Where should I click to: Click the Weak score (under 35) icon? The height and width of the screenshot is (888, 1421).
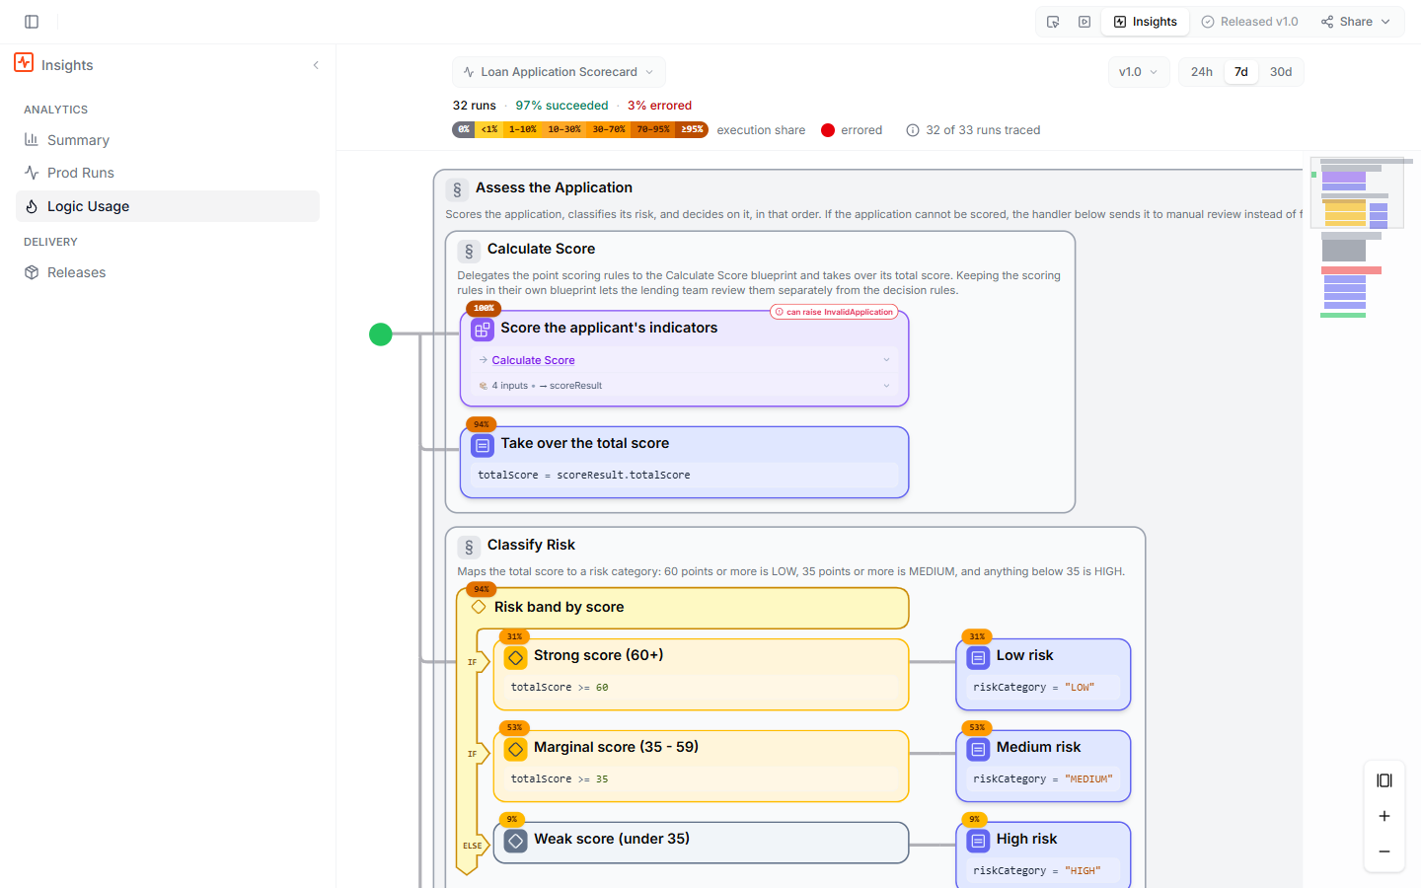point(515,841)
